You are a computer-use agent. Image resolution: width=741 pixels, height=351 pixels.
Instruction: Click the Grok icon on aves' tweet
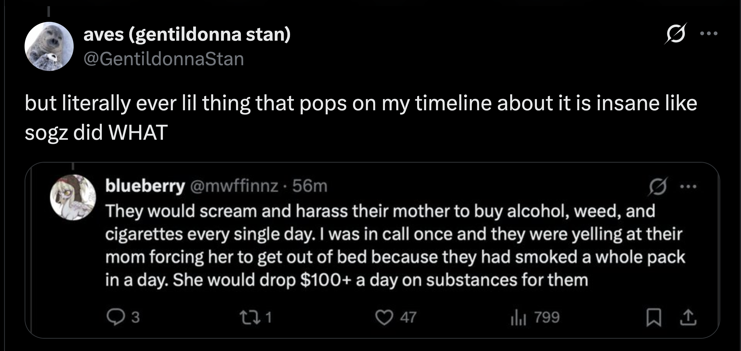click(675, 34)
